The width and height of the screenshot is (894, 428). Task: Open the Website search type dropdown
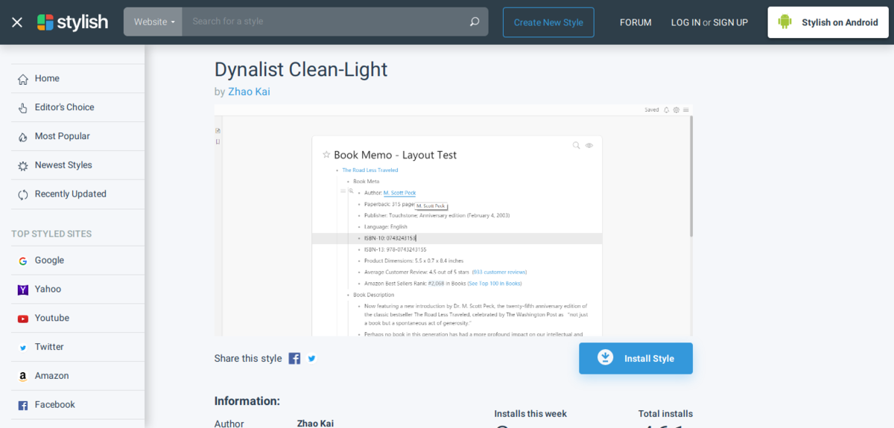(153, 22)
